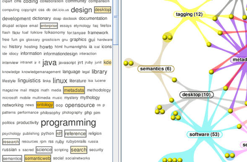Click the boxed reference tag

click(75, 133)
